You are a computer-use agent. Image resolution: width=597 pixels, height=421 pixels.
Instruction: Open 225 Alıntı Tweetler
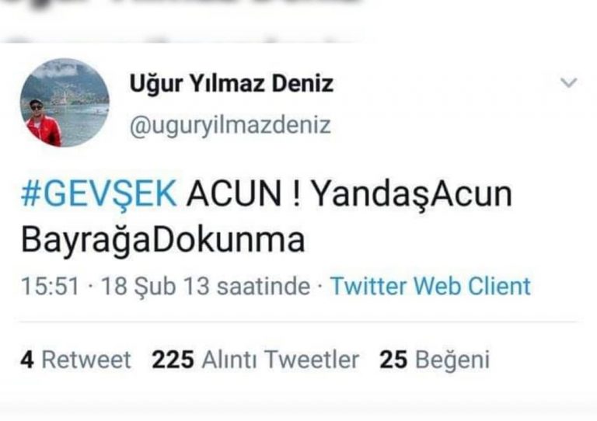pos(255,360)
